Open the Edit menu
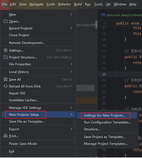Image resolution: width=142 pixels, height=158 pixels. point(13,4)
